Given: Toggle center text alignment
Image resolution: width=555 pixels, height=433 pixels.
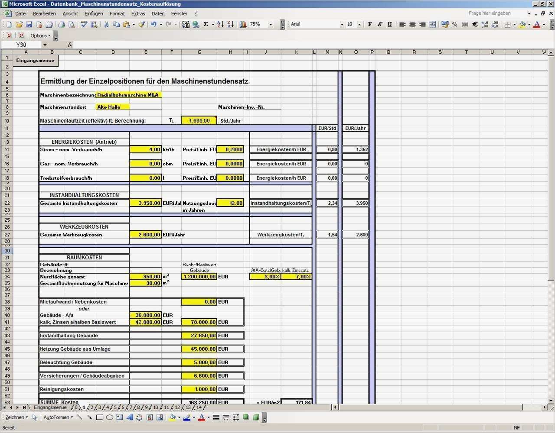Looking at the screenshot, I should [x=412, y=25].
